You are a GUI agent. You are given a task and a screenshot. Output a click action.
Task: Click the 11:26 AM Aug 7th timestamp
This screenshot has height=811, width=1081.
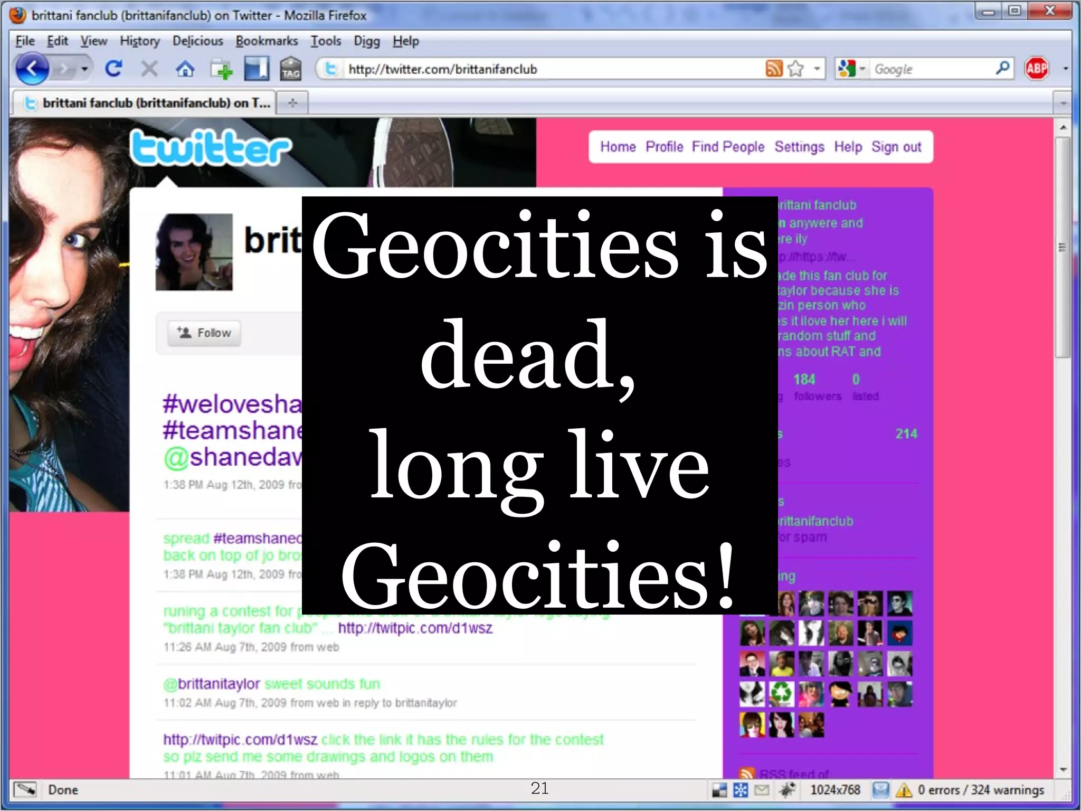click(251, 647)
